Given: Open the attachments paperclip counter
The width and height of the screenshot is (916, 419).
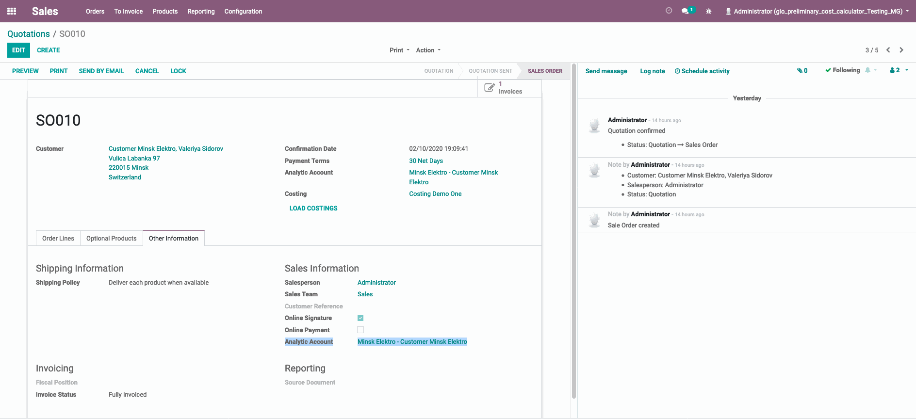Looking at the screenshot, I should pyautogui.click(x=802, y=70).
